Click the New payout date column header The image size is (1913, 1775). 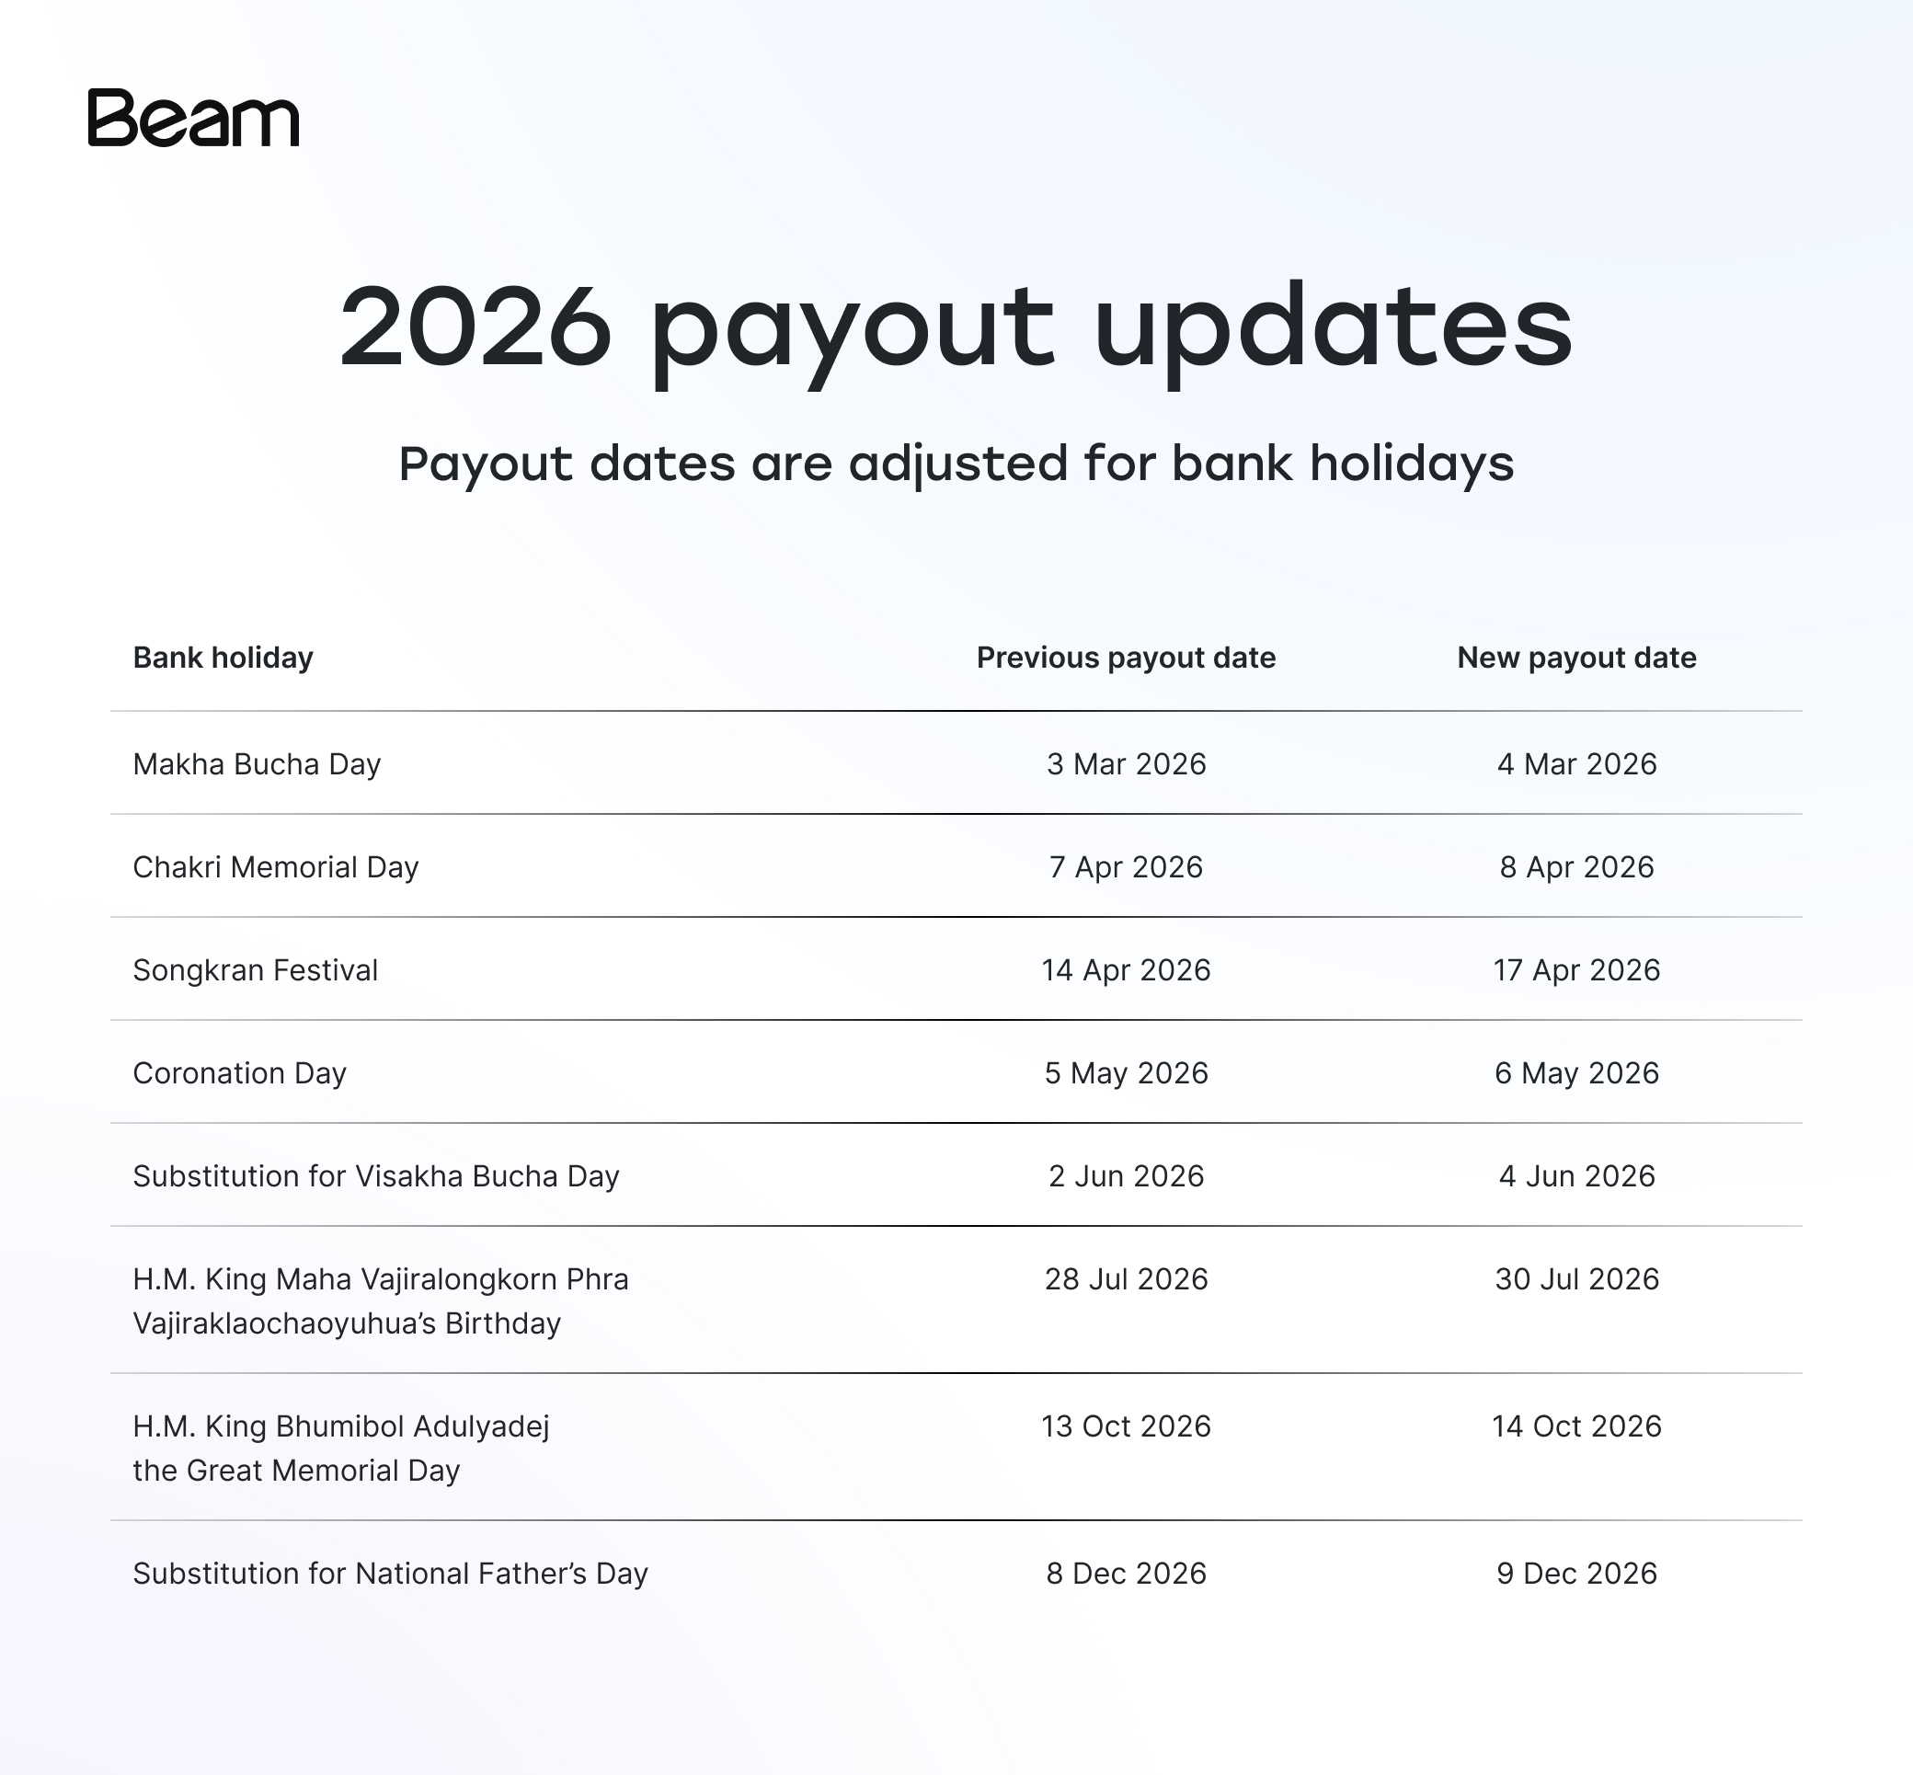(x=1575, y=658)
